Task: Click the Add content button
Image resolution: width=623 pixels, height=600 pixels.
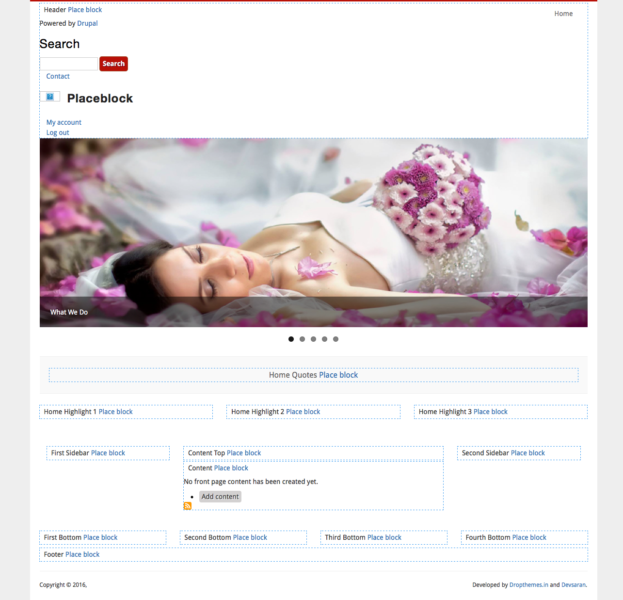Action: [220, 497]
